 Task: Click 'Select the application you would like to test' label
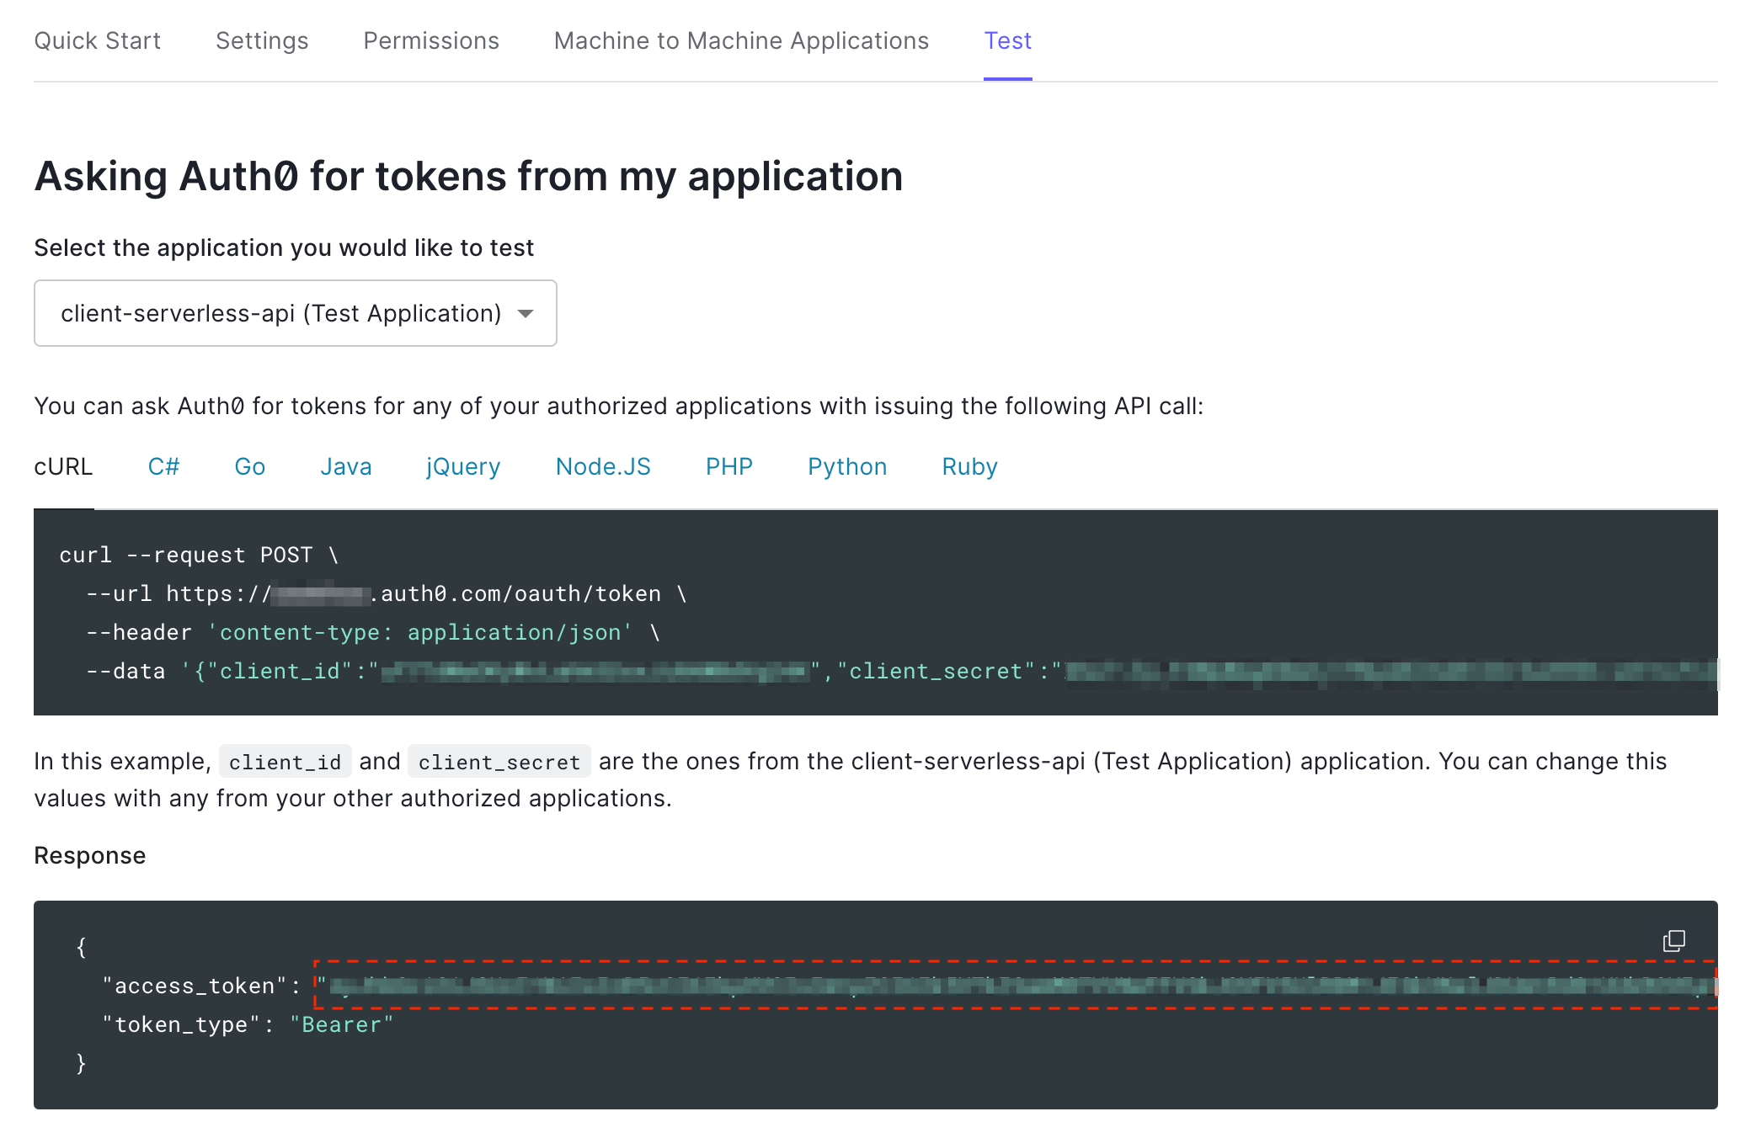[284, 247]
